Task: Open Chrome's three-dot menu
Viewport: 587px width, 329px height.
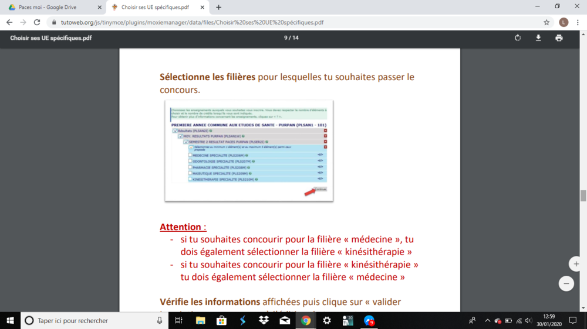Action: [578, 22]
